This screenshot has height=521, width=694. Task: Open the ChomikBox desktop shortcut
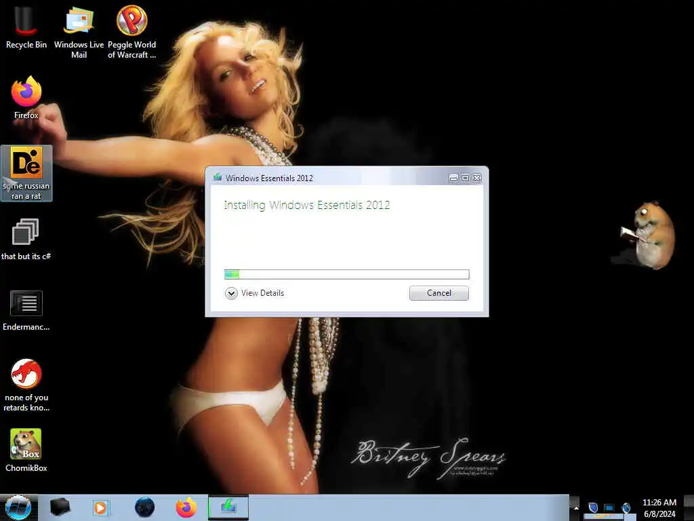coord(26,450)
